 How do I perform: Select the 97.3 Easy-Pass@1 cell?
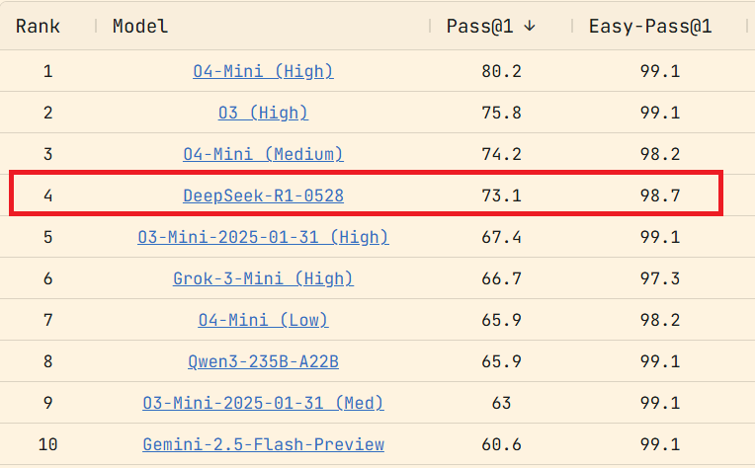[660, 278]
